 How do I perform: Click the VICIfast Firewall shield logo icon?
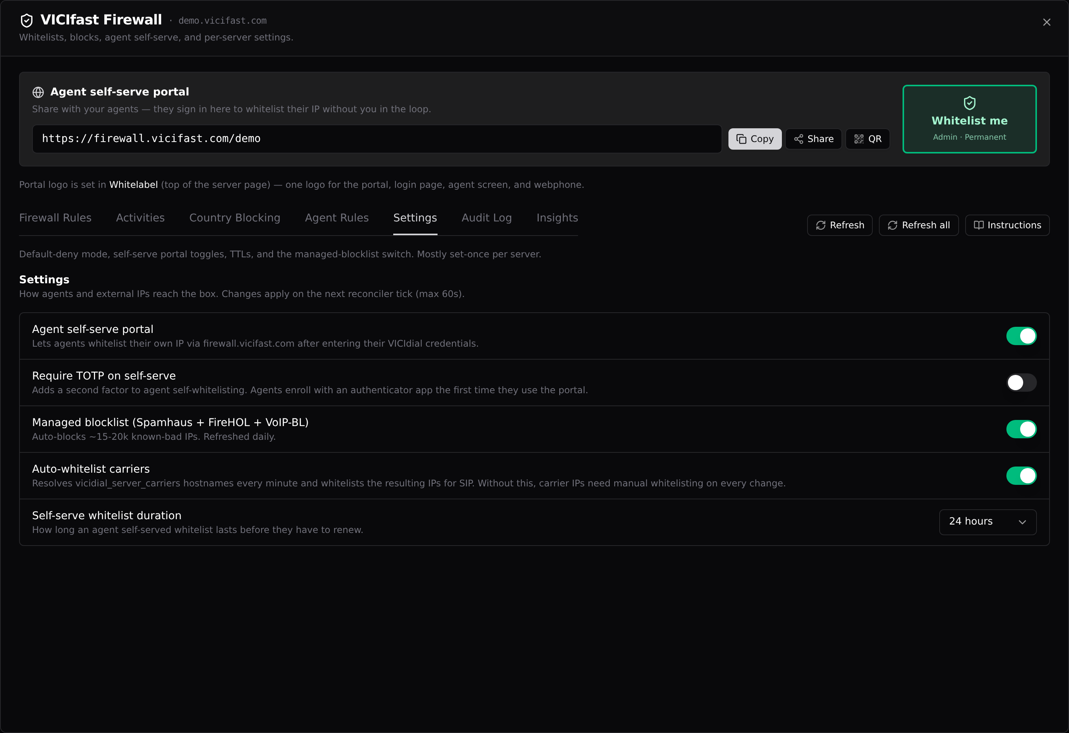click(27, 20)
